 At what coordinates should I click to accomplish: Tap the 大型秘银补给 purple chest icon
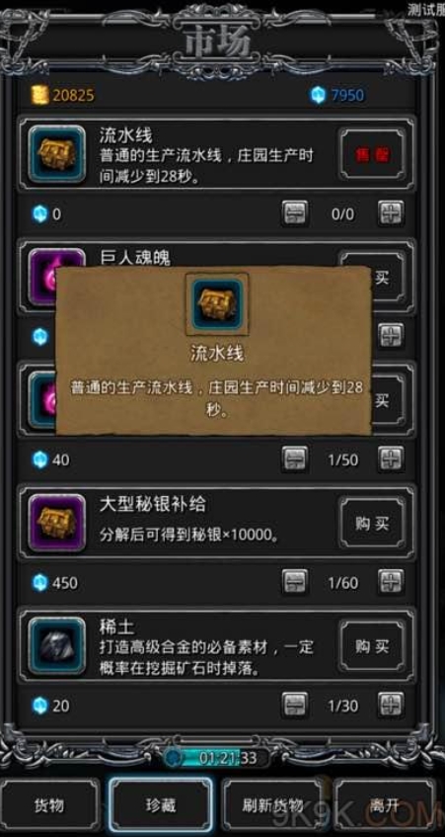pyautogui.click(x=56, y=523)
